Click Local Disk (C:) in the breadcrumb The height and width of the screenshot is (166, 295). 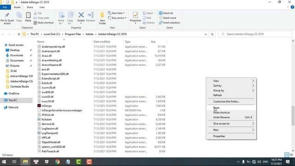(52, 34)
